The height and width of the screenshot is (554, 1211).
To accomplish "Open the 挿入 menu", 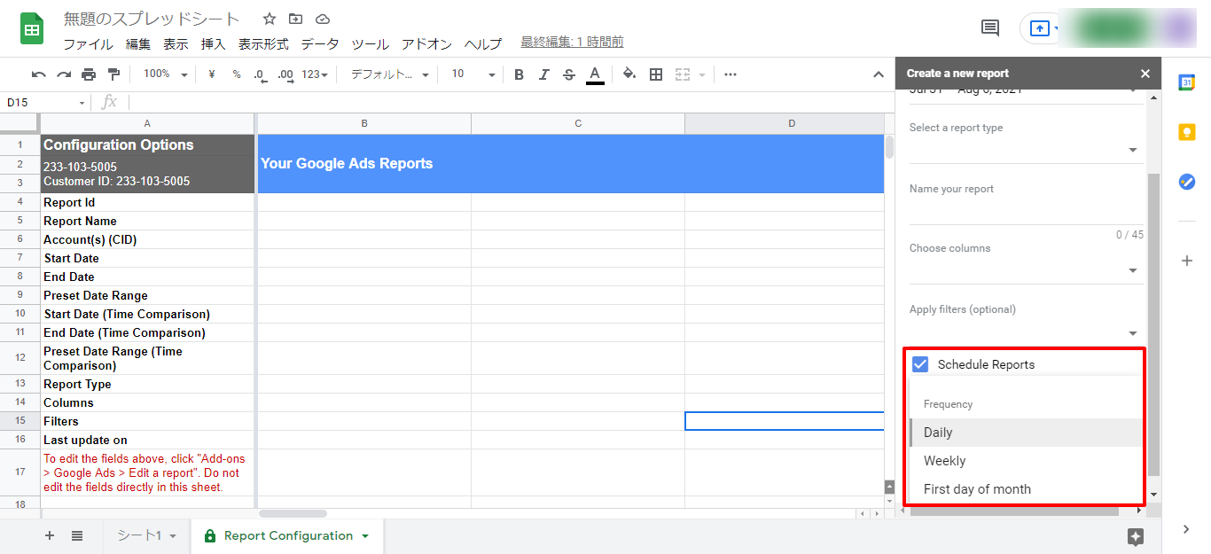I will [x=213, y=43].
